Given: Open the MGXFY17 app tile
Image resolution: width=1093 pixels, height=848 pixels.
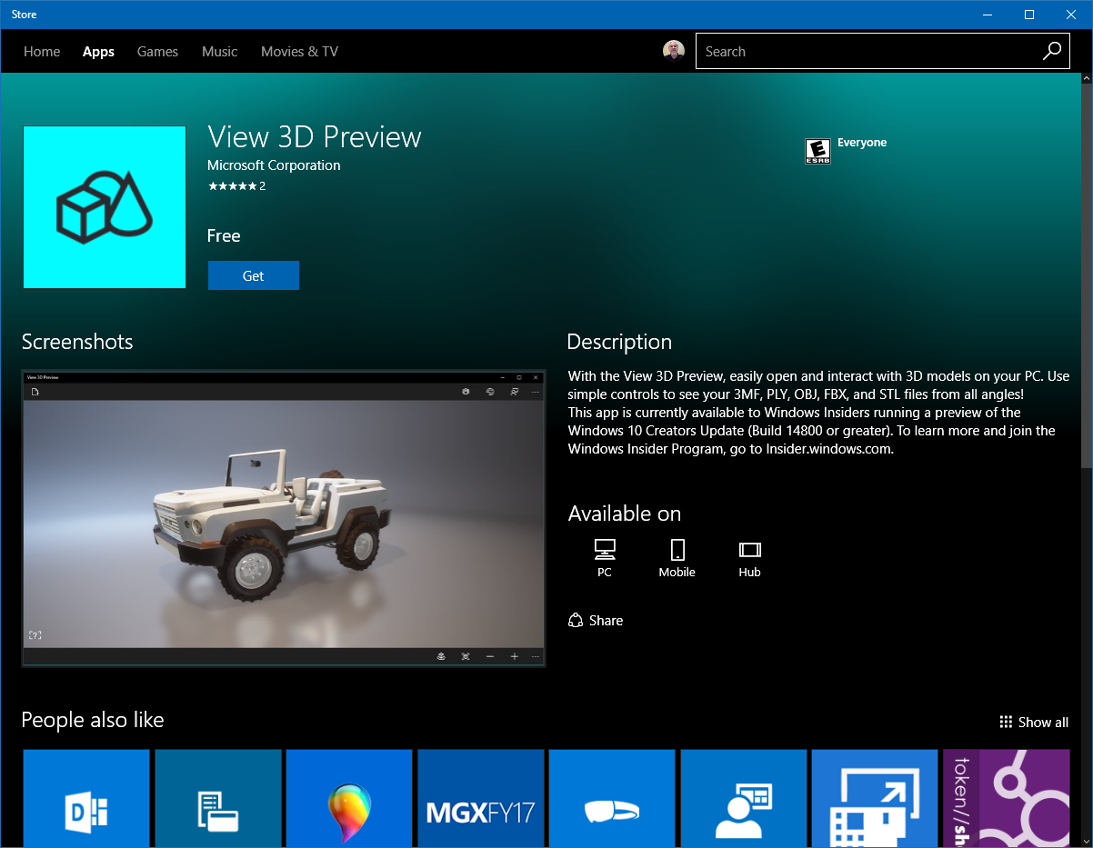Looking at the screenshot, I should (480, 798).
